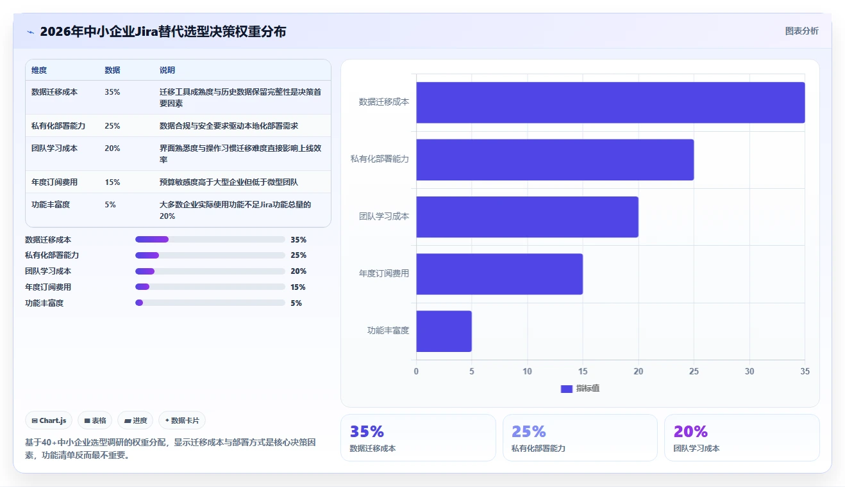Viewport: 845px width, 487px height.
Task: Click the x-axis tick labeled 20
Action: [639, 372]
